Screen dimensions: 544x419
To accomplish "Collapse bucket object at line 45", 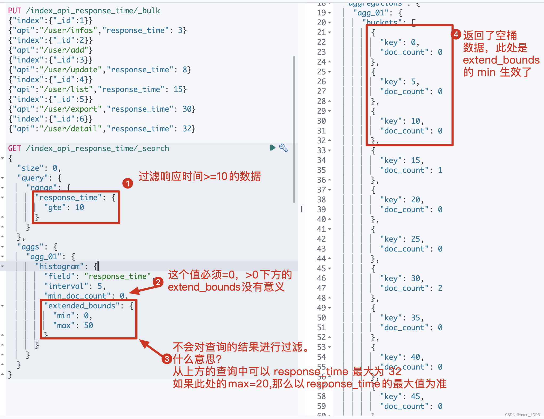I will tap(330, 269).
